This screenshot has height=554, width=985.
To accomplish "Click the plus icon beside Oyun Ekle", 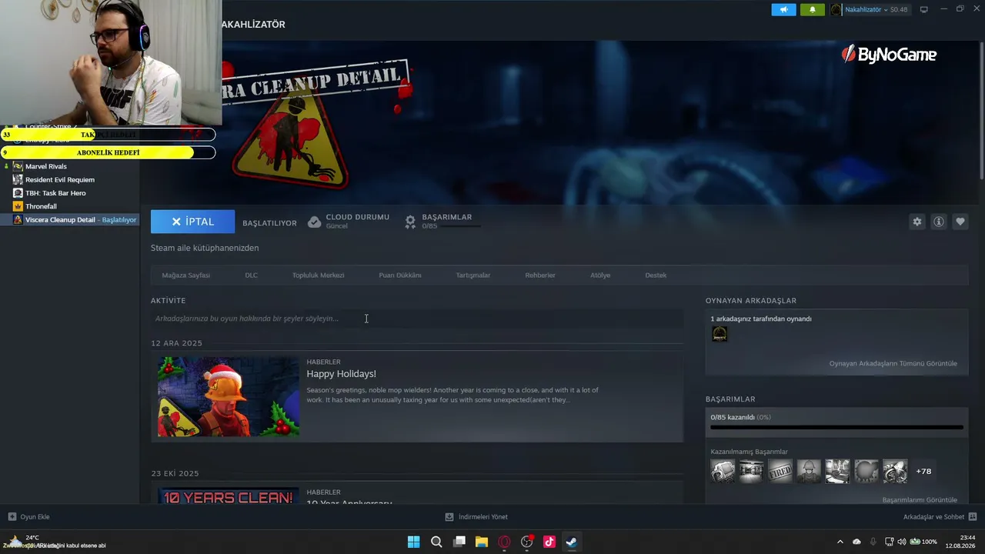I will (12, 517).
